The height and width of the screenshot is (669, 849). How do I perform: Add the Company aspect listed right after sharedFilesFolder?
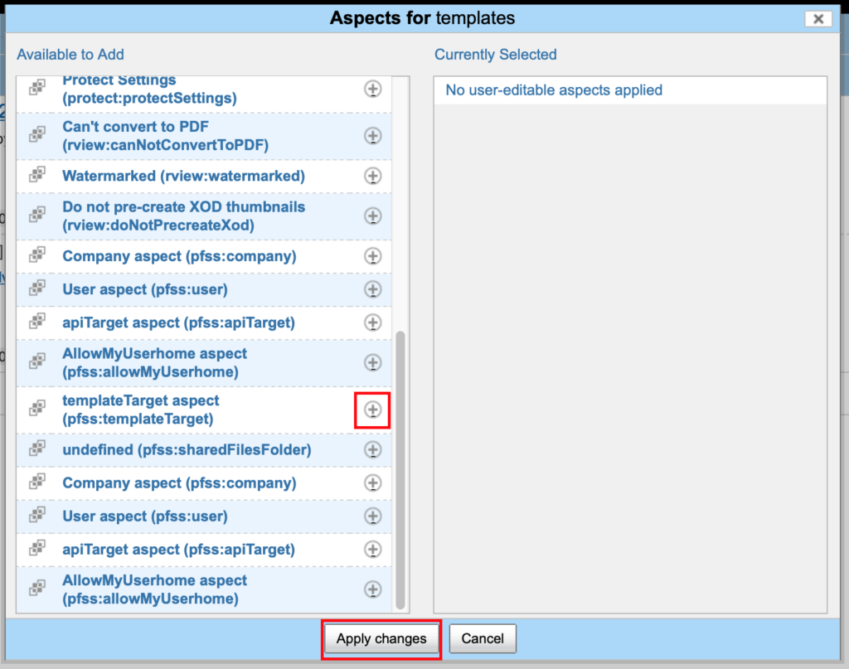pos(373,483)
